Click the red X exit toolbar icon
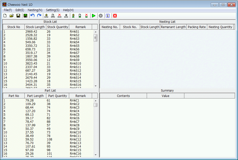Screen dimensions: 238x160 (x=115, y=16)
